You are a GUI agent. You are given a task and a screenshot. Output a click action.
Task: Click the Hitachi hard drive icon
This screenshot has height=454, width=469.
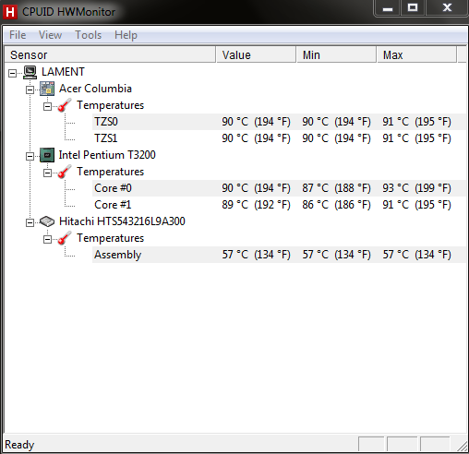pos(47,221)
